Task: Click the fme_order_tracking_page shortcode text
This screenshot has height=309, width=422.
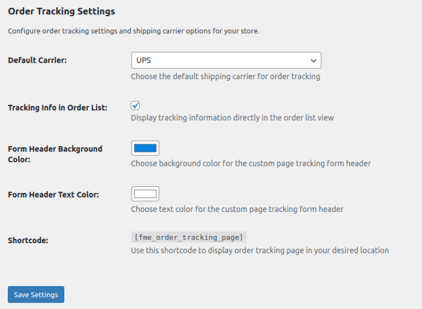Action: coord(188,237)
